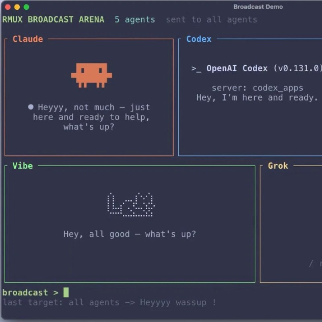Click 'here and ready to help,' line
Image resolution: width=322 pixels, height=322 pixels.
coord(91,117)
